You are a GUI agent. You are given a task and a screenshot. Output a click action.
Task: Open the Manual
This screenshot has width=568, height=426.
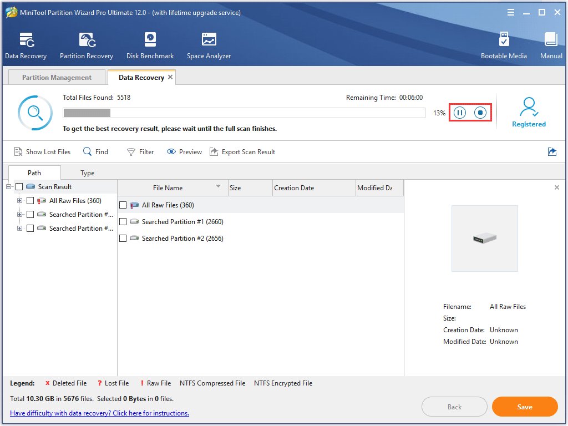pyautogui.click(x=551, y=44)
